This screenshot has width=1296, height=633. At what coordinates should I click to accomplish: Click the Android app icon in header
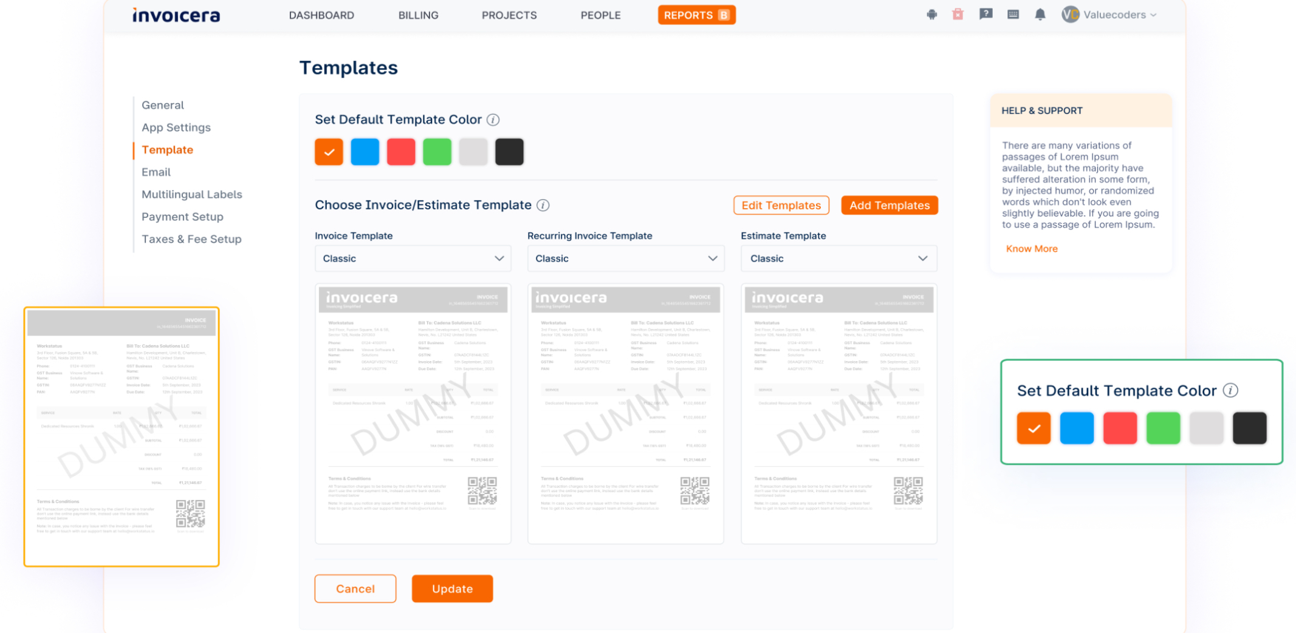(x=931, y=15)
